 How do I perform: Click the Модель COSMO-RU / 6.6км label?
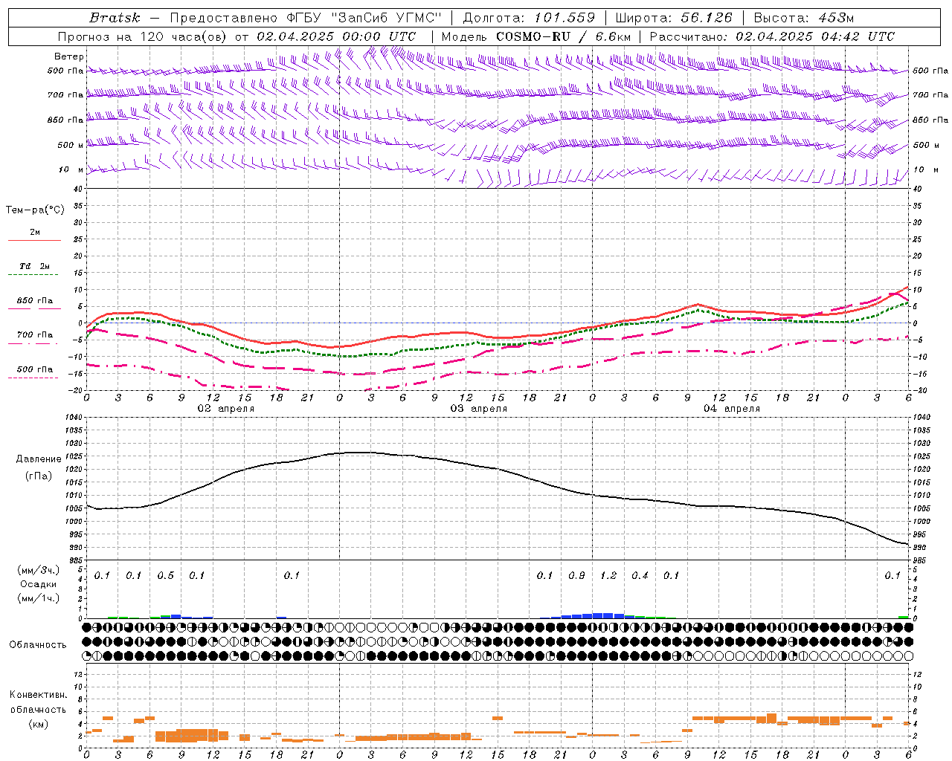pyautogui.click(x=536, y=36)
